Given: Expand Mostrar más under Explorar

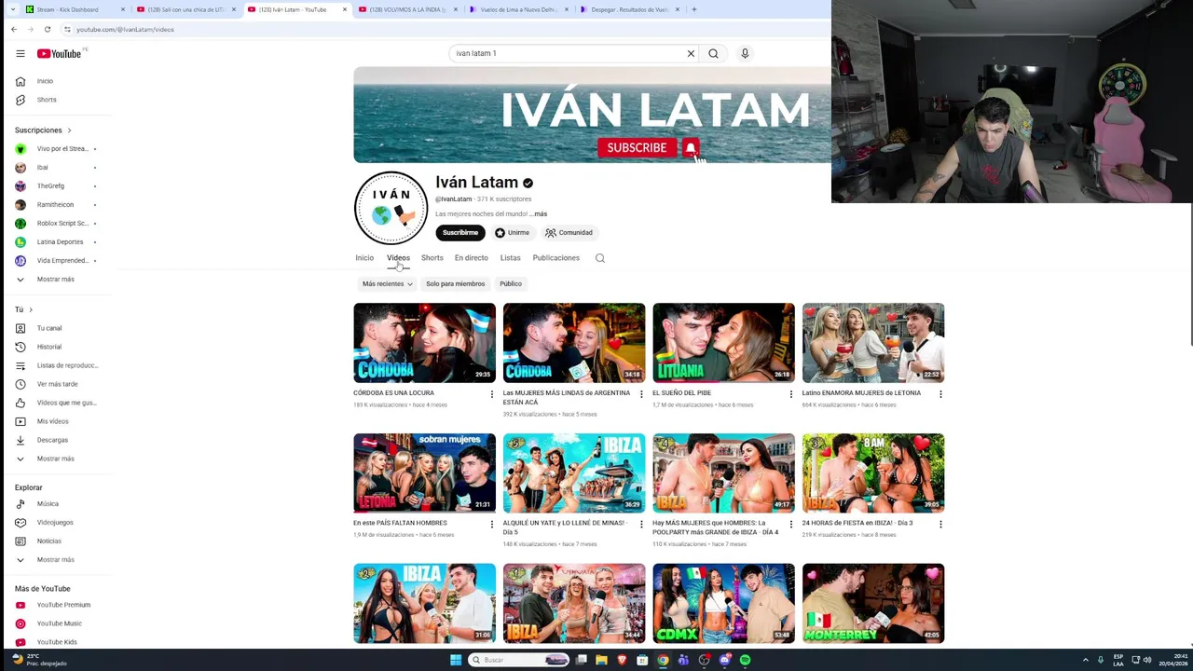Looking at the screenshot, I should (x=56, y=560).
